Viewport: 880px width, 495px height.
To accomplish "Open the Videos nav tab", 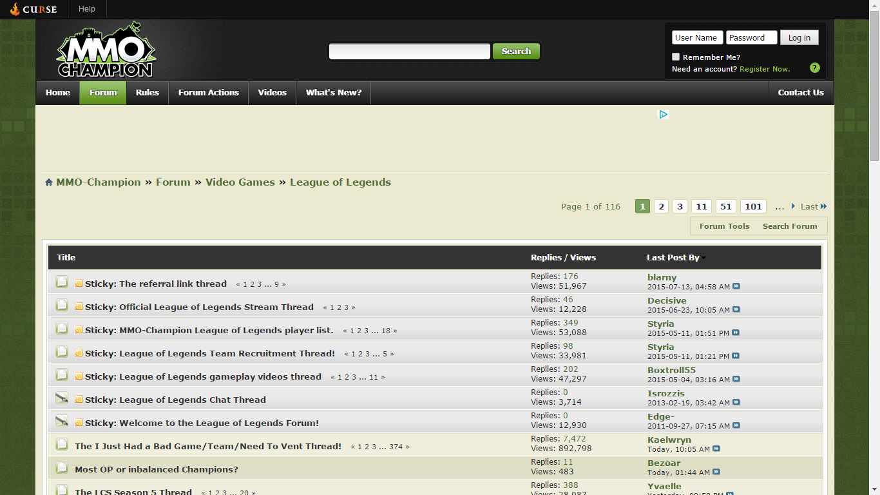I will (273, 93).
